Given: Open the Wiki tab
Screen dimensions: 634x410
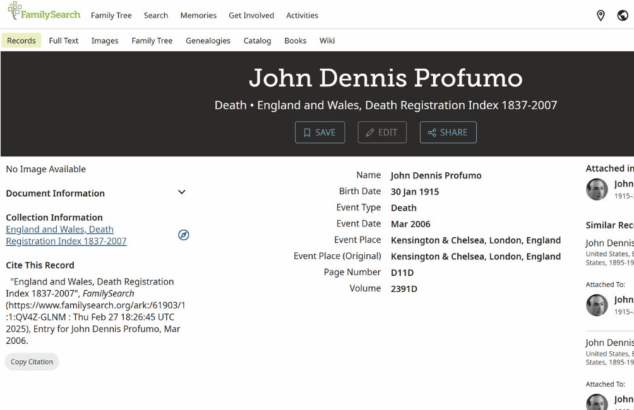Looking at the screenshot, I should click(327, 40).
